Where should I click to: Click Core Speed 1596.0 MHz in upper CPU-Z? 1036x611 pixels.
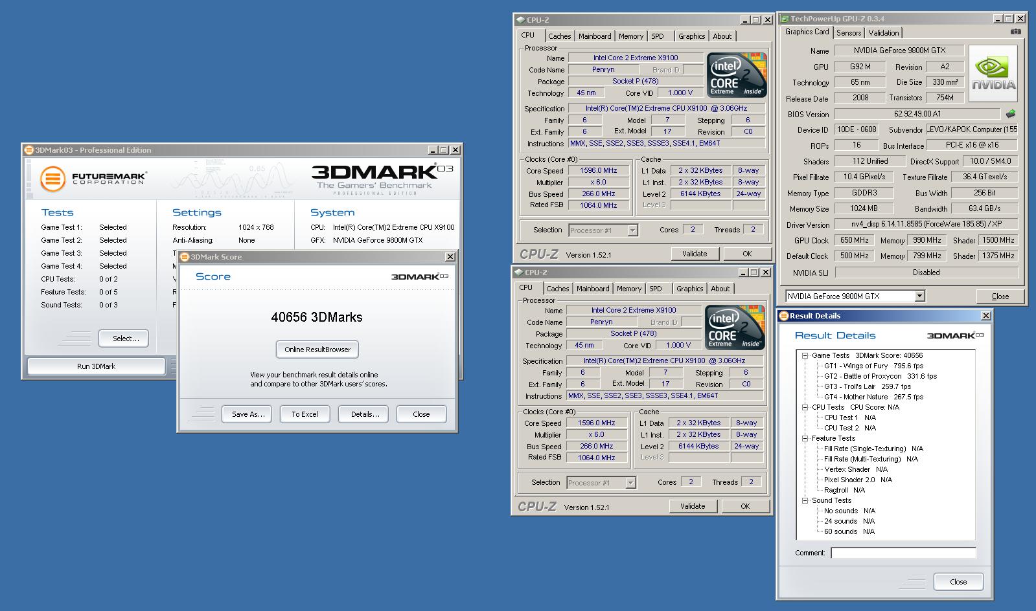[x=598, y=171]
